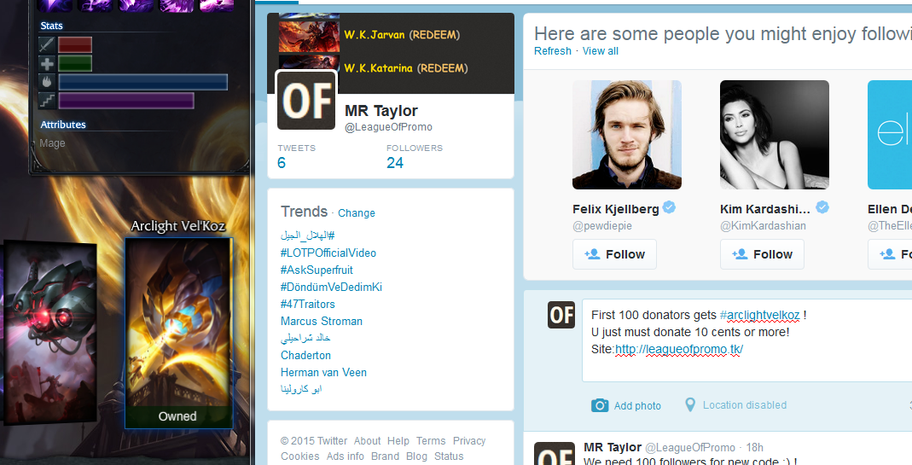This screenshot has width=912, height=465.
Task: Click the location pin icon
Action: click(690, 404)
